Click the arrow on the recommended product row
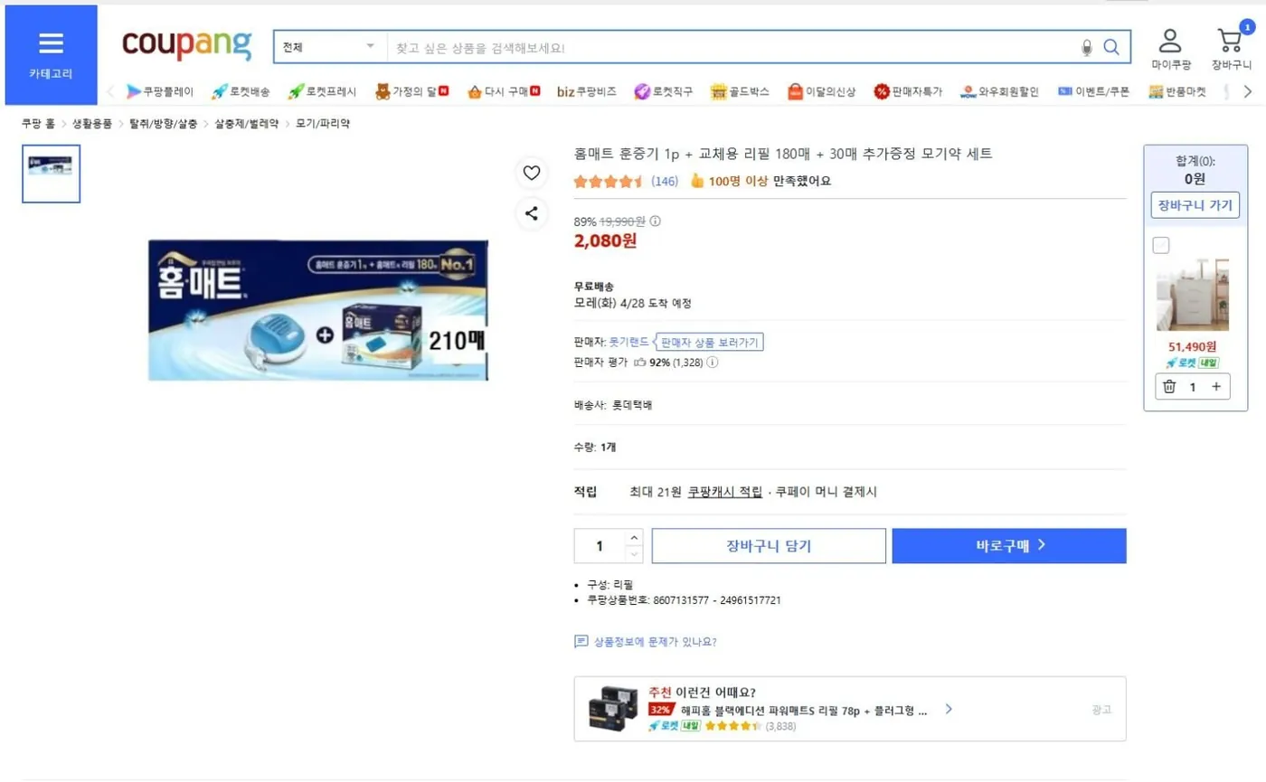1266x782 pixels. click(x=949, y=710)
